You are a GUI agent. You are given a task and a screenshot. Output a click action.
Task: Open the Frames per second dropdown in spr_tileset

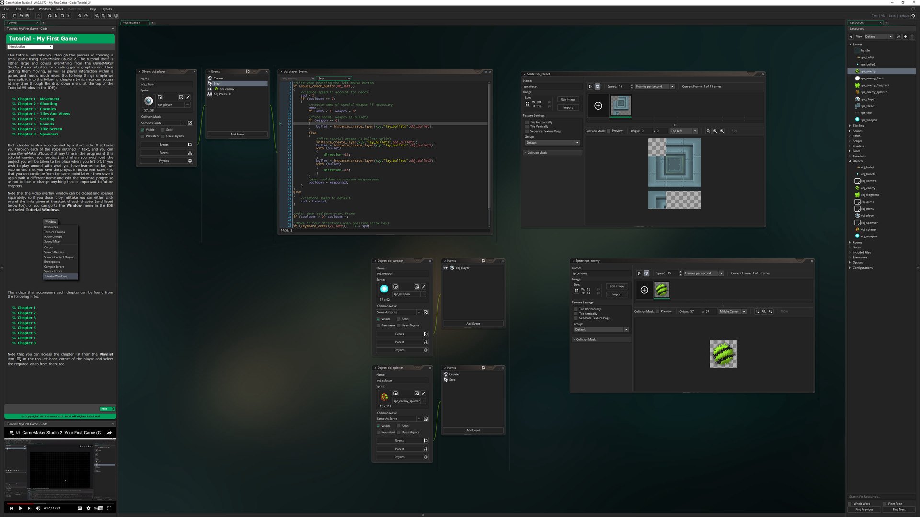(672, 86)
